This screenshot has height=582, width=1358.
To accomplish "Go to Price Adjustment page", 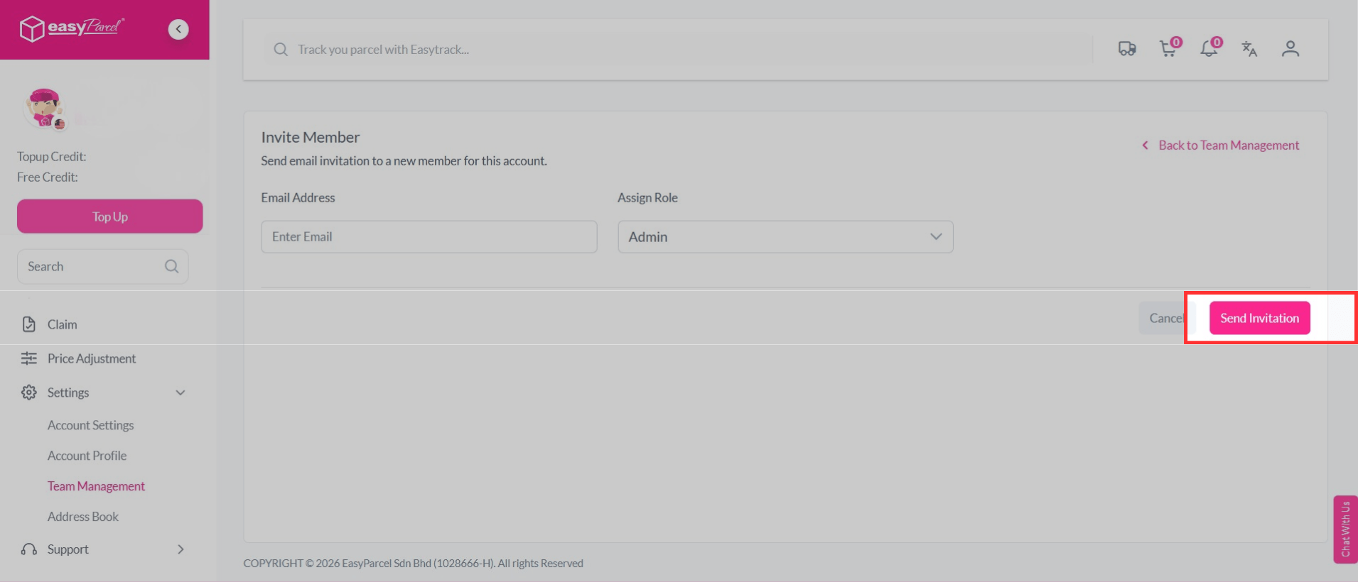I will point(91,358).
